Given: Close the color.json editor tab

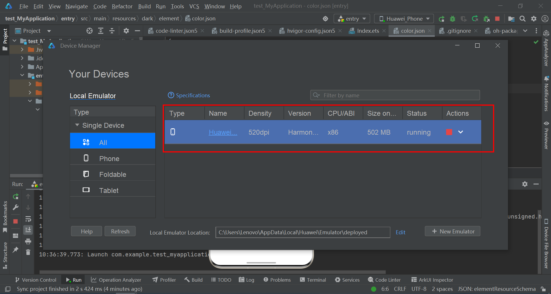Looking at the screenshot, I should (430, 31).
